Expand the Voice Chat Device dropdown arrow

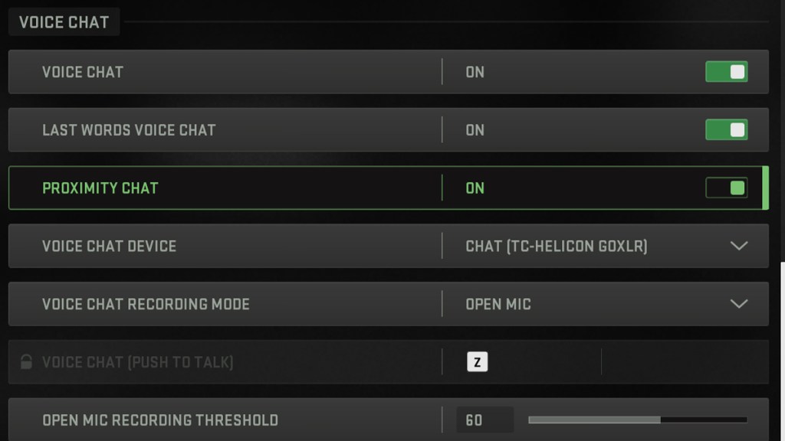point(739,247)
